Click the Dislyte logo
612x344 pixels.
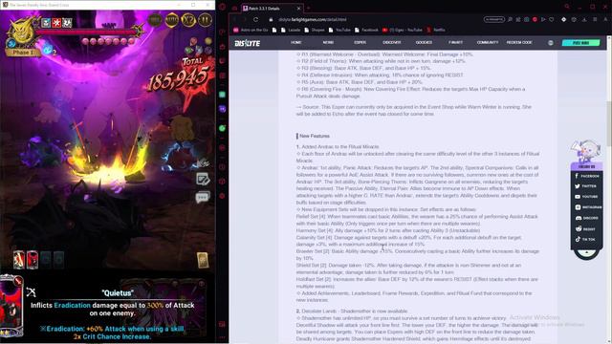click(247, 43)
